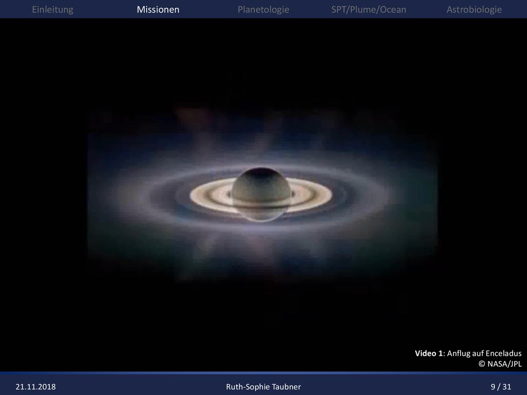
Task: Play the Saturn video in the slide
Action: click(263, 194)
